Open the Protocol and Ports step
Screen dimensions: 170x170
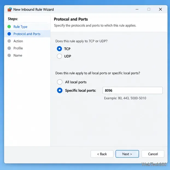[27, 34]
